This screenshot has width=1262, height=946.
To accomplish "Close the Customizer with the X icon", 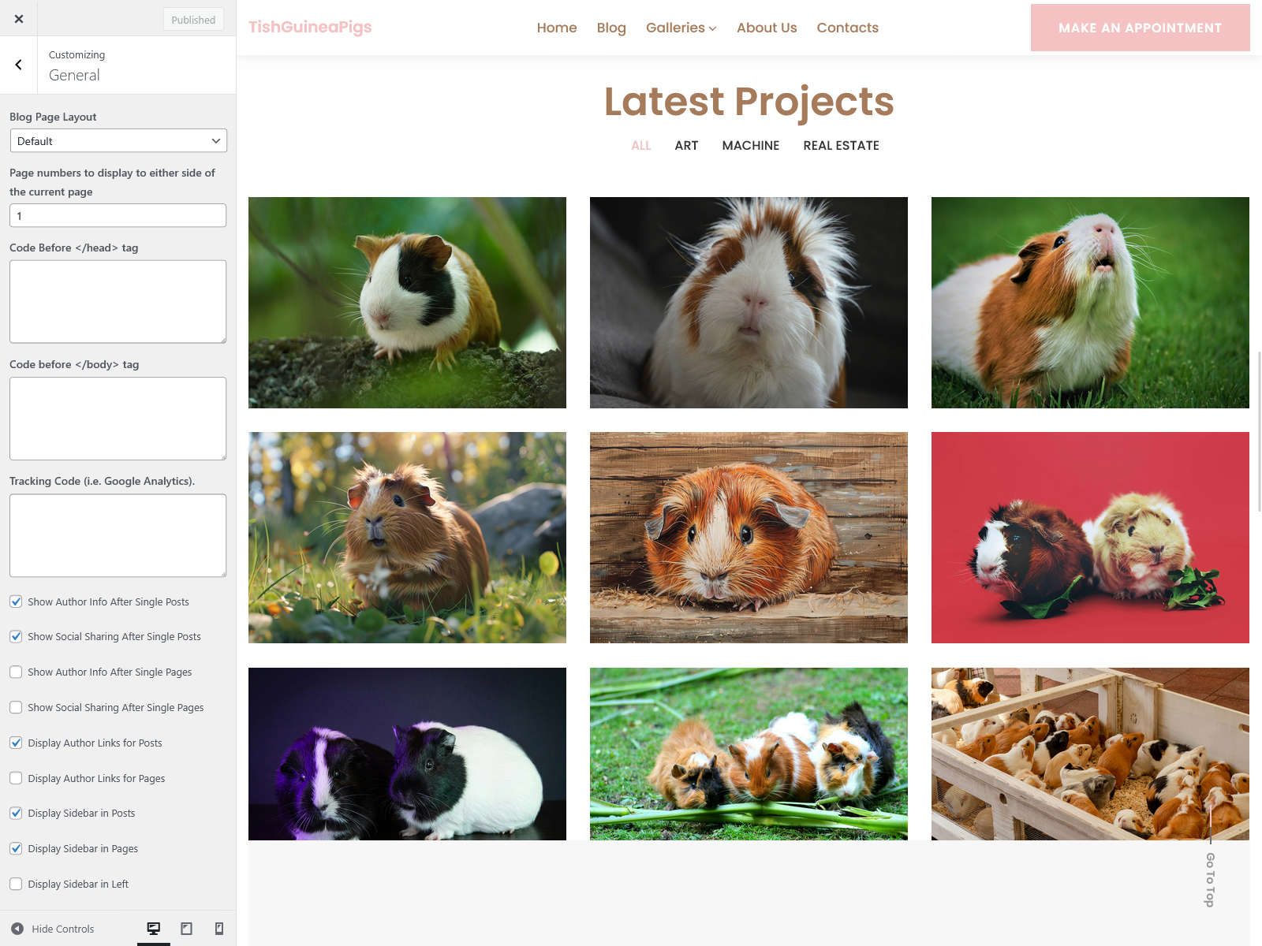I will [19, 19].
